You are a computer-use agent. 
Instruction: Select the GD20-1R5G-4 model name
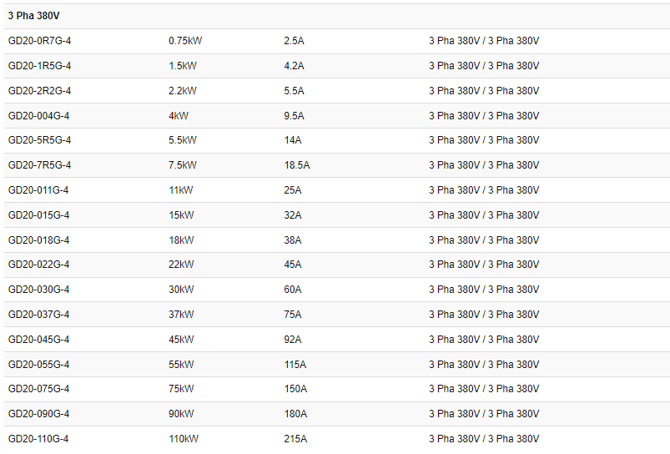39,66
